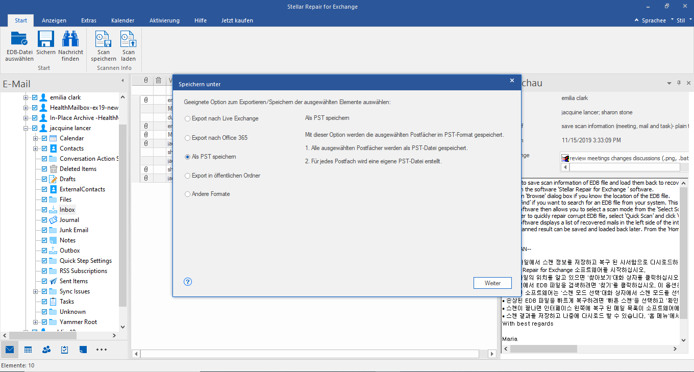Select Export nach Live Exchange option
Image resolution: width=694 pixels, height=372 pixels.
[x=188, y=118]
